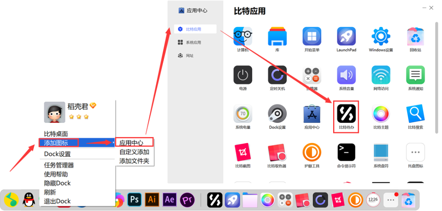Open Windows设置 gear icon
442x211 pixels.
(381, 36)
